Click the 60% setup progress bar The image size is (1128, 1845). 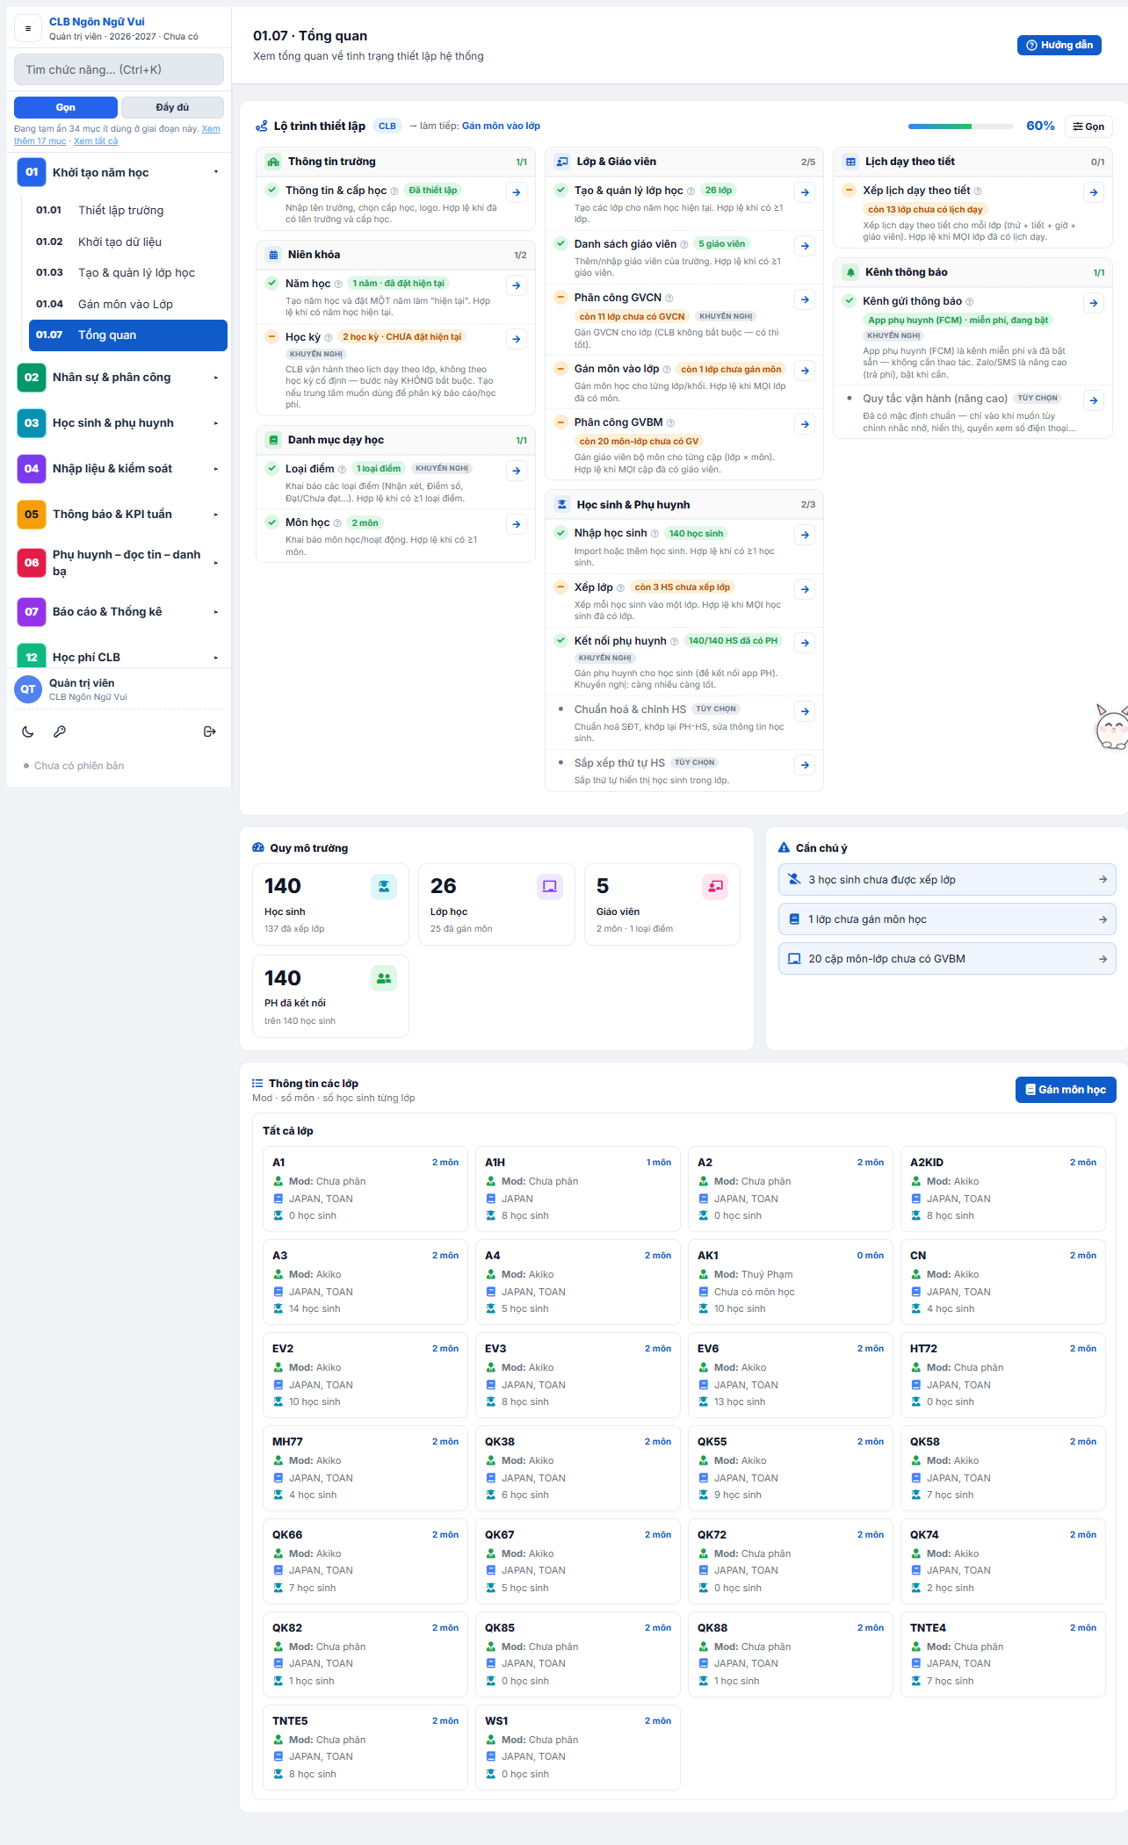(962, 126)
